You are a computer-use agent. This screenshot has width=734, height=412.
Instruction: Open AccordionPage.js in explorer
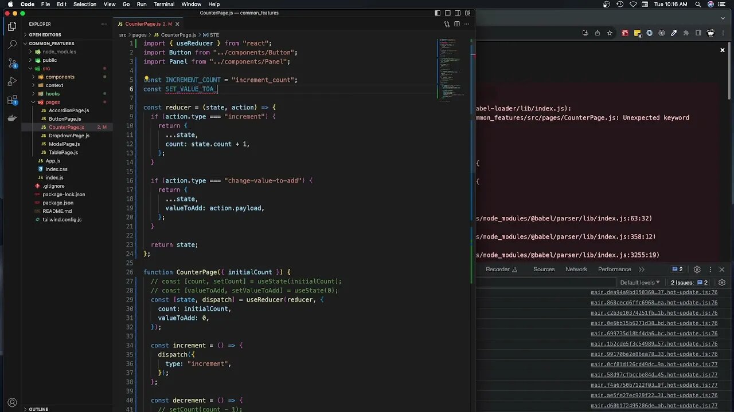69,110
